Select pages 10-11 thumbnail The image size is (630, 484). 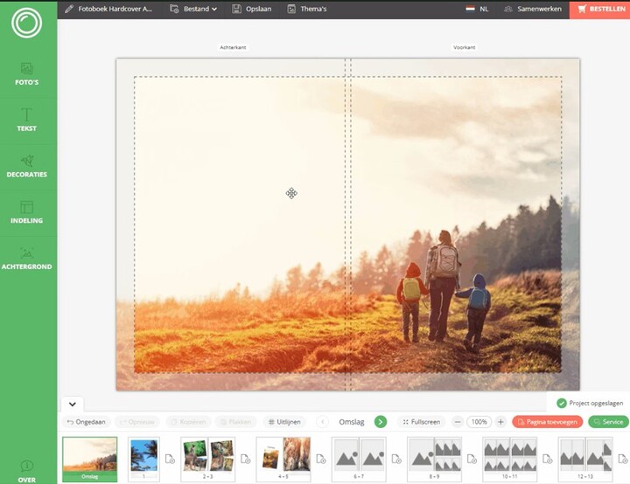[510, 460]
